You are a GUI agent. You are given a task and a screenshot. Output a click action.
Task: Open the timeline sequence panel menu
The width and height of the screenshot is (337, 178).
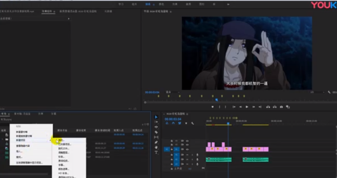pyautogui.click(x=187, y=114)
